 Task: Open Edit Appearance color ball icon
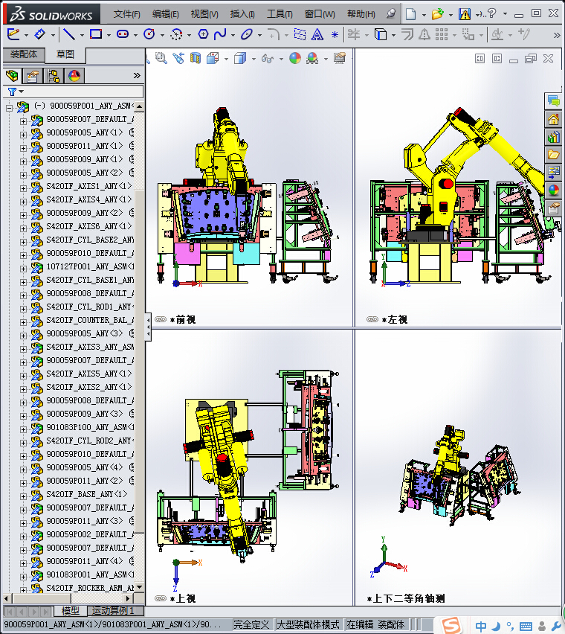[x=295, y=58]
